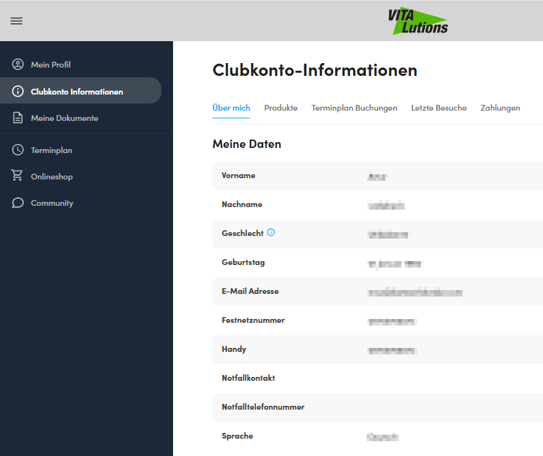Open the Onlineshop shopping cart icon
543x456 pixels.
click(x=16, y=176)
